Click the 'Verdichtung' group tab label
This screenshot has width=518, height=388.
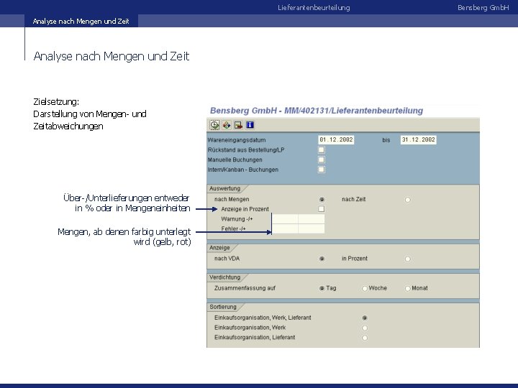point(224,277)
